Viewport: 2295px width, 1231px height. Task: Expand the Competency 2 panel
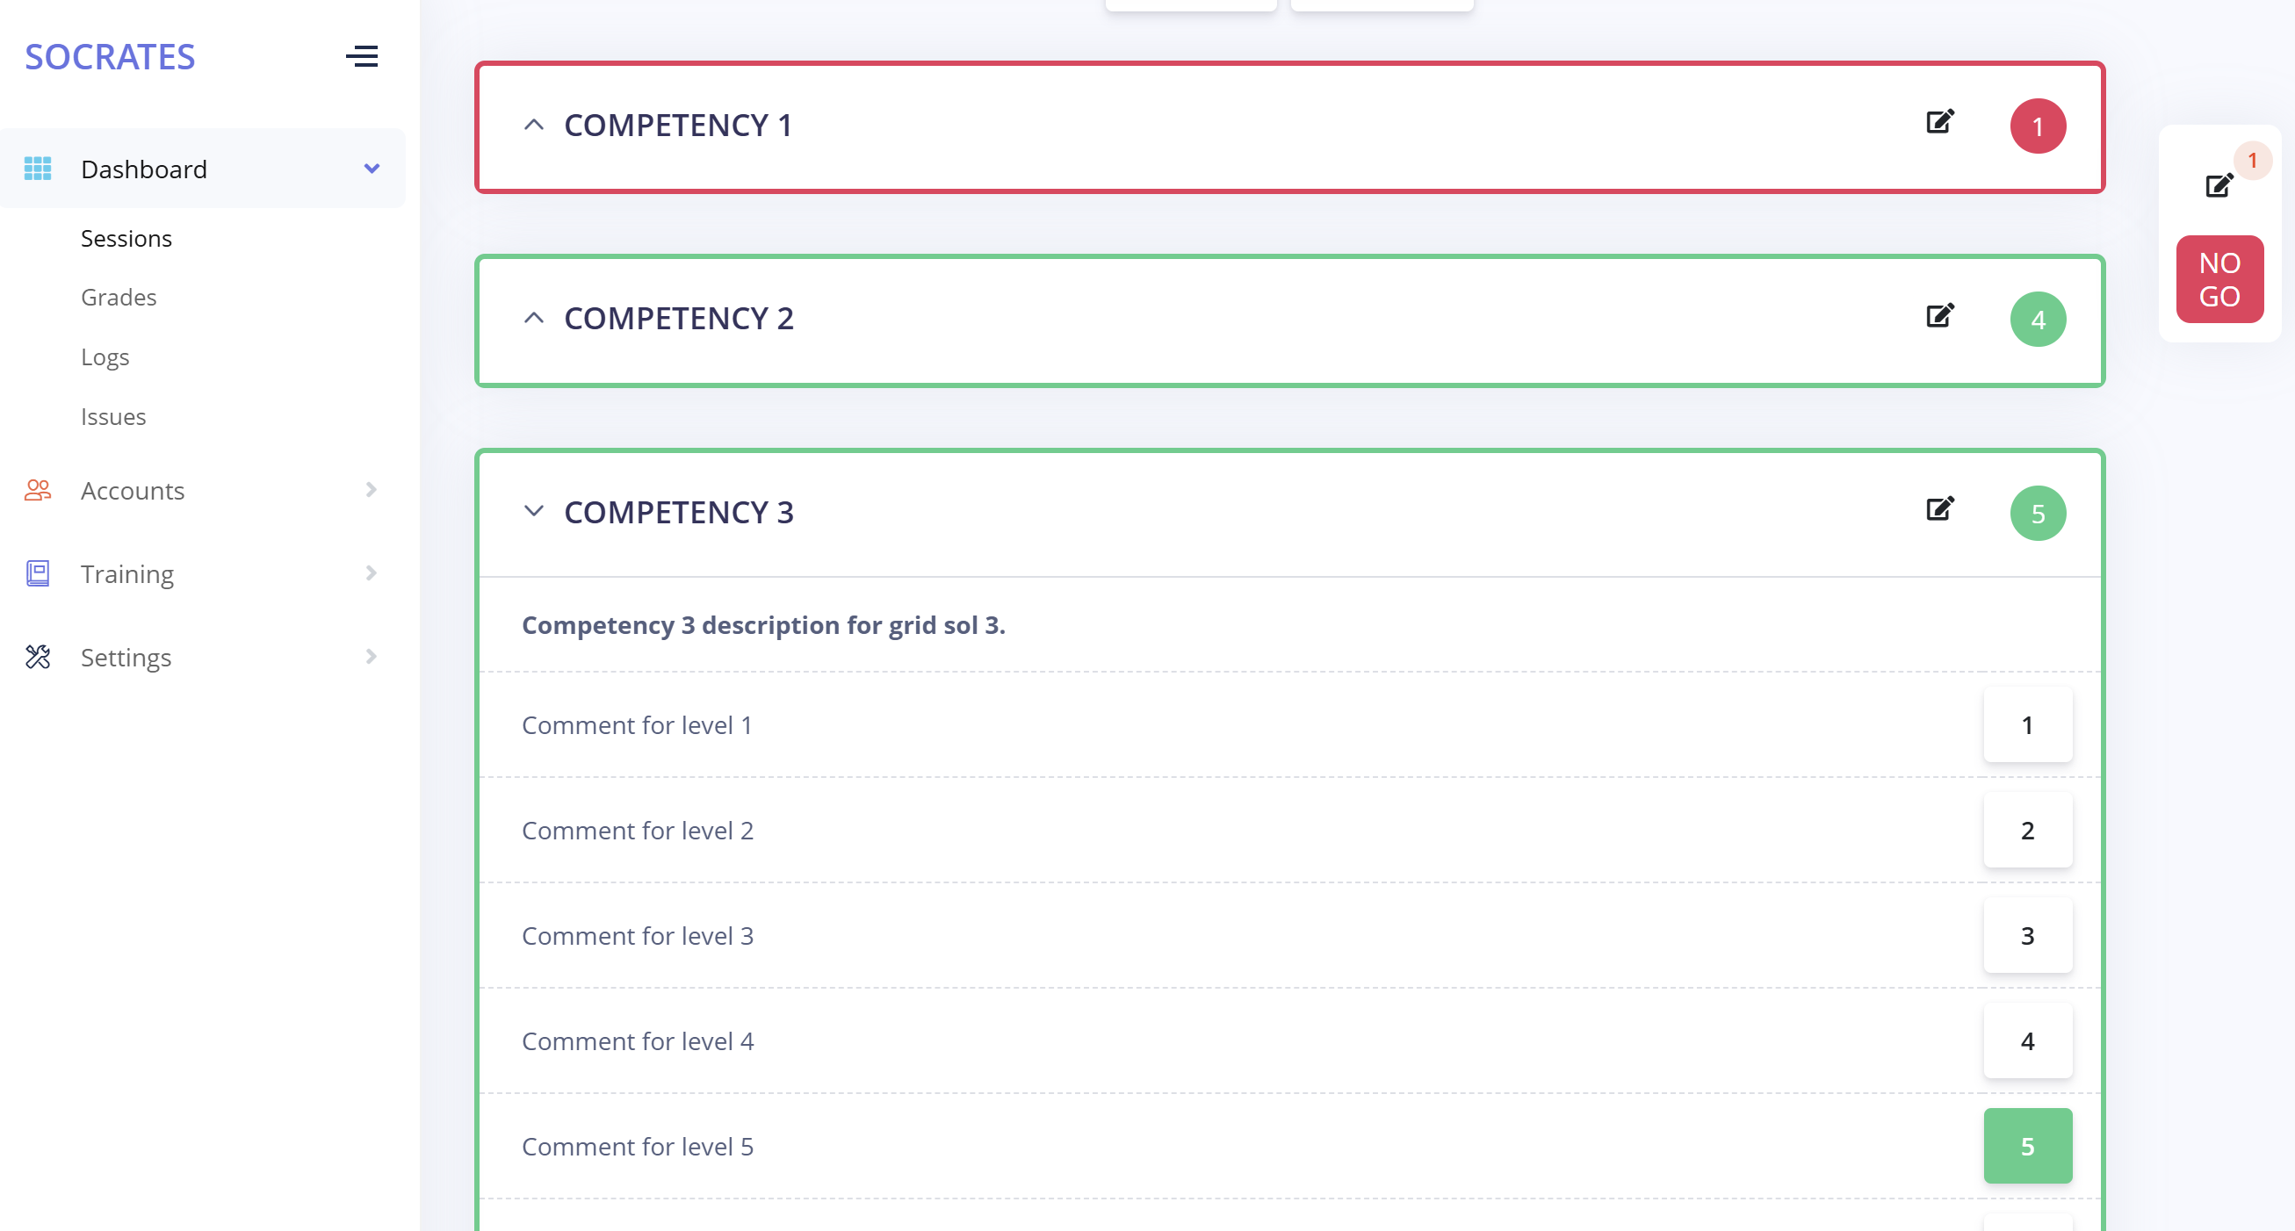point(534,318)
